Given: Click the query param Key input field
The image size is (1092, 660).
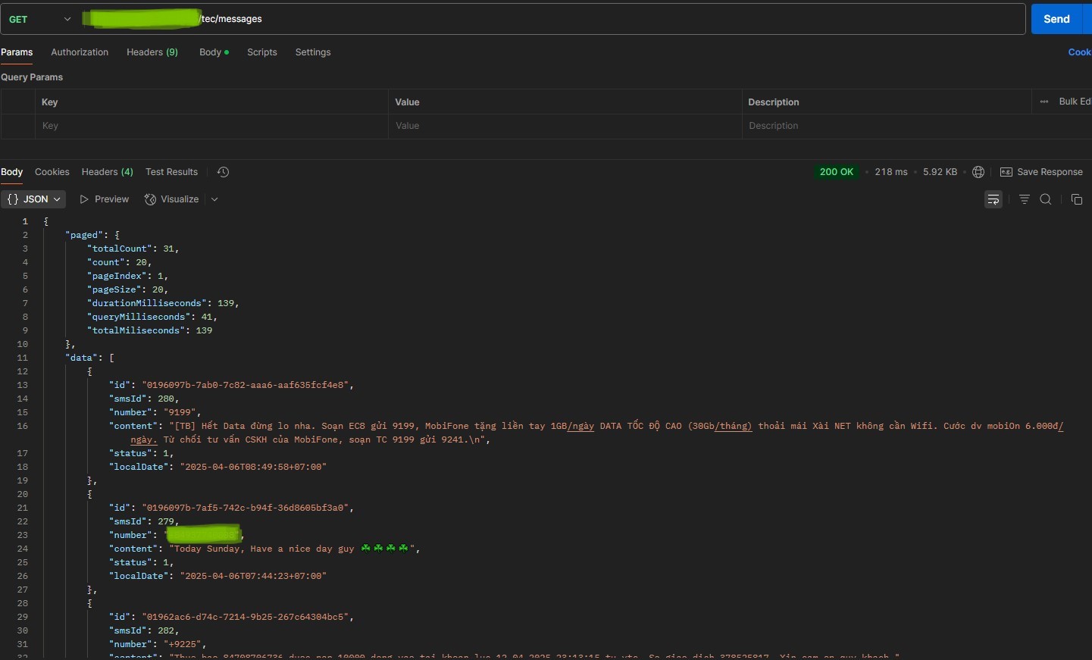Looking at the screenshot, I should click(211, 126).
